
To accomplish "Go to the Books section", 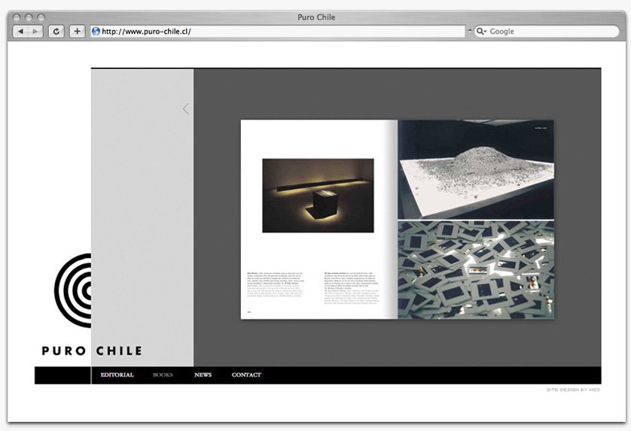I will click(163, 375).
